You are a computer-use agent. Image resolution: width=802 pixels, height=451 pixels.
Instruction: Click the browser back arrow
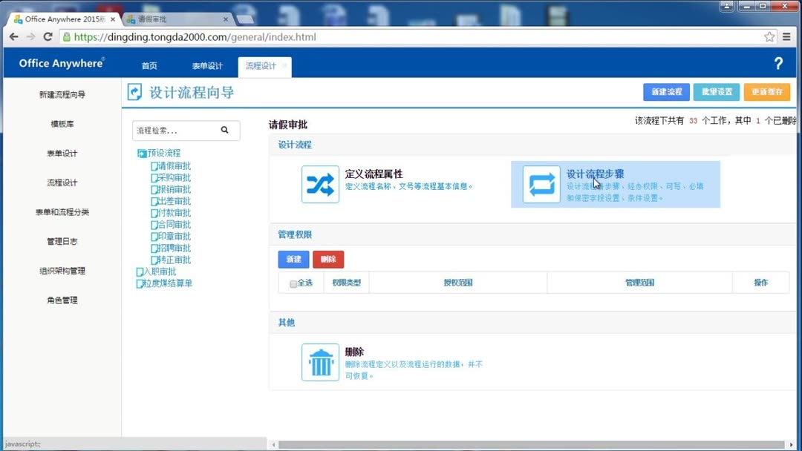tap(13, 36)
